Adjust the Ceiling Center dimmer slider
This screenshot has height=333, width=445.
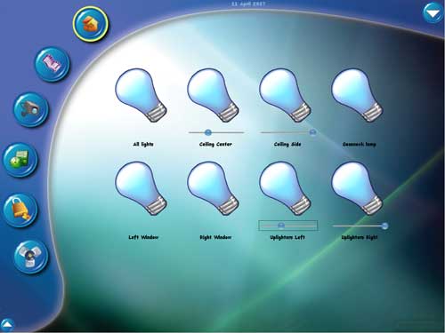(x=216, y=132)
